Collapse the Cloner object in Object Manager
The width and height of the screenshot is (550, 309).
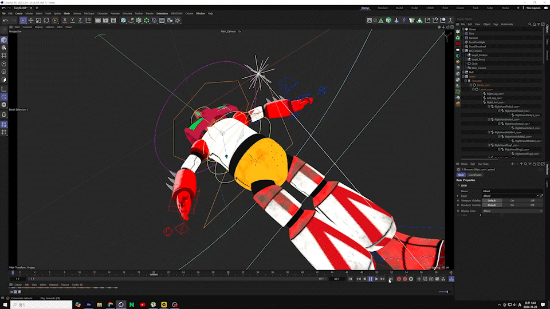point(463,29)
